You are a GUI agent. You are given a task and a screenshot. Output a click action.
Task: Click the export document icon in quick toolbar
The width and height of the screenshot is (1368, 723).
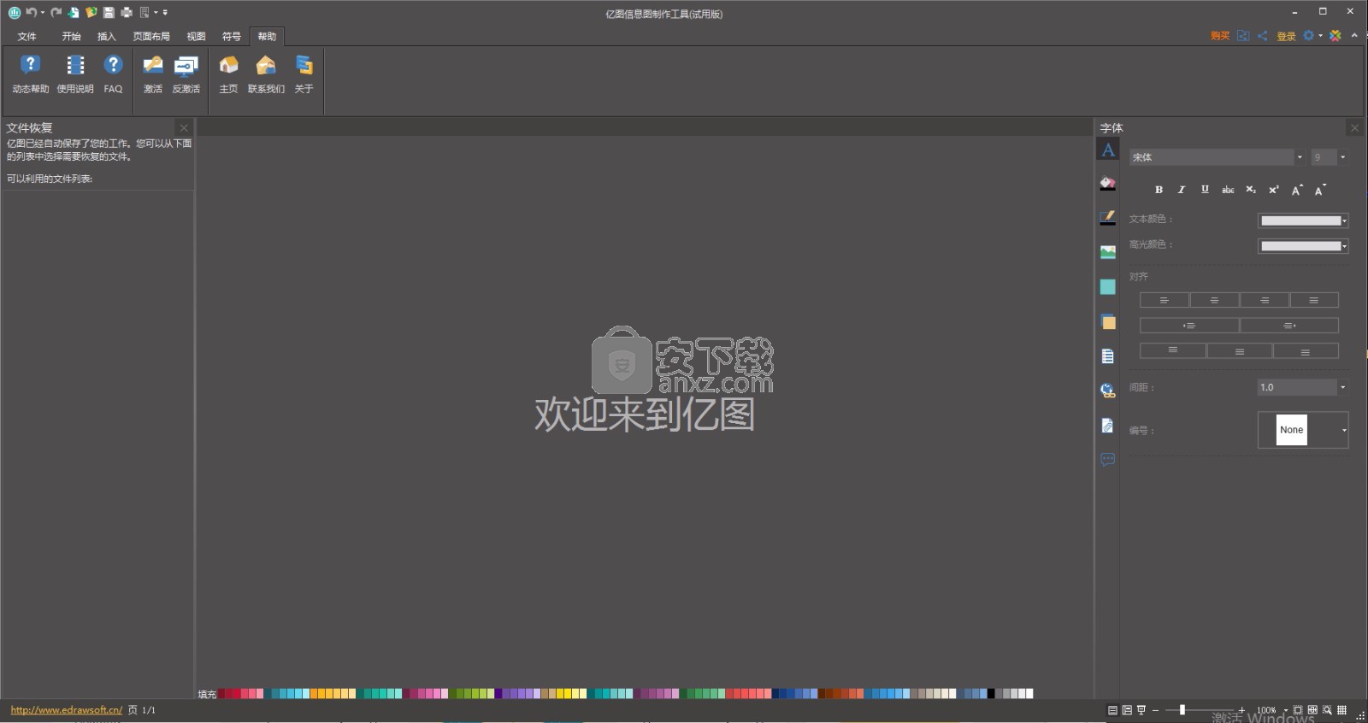pos(144,12)
